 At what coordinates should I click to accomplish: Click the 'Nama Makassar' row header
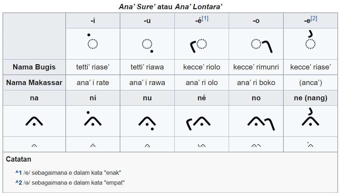[x=34, y=83]
